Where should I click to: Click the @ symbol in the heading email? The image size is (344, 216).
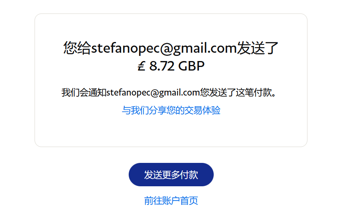166,48
